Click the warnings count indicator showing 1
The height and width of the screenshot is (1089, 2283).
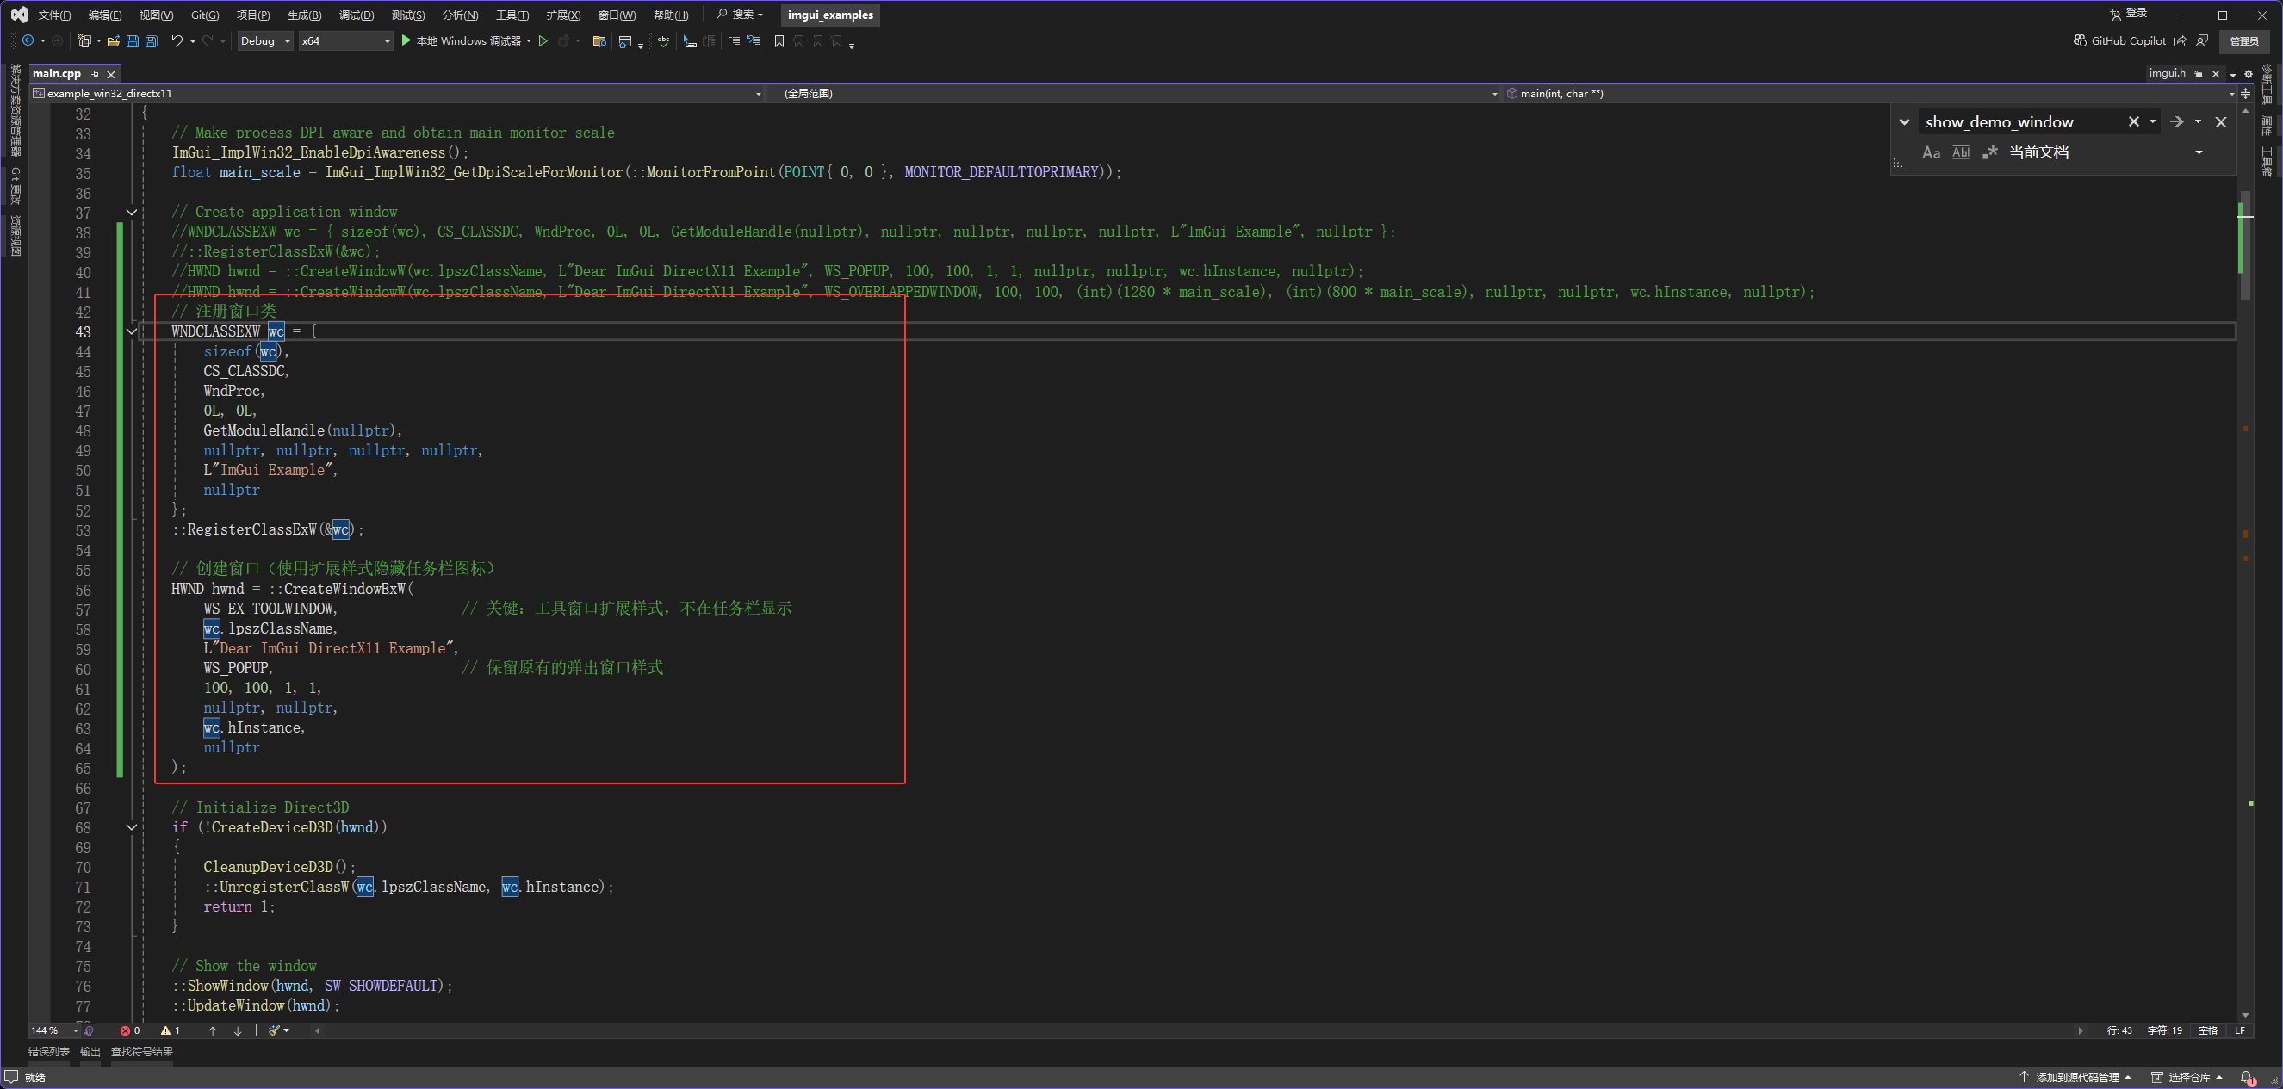coord(171,1030)
